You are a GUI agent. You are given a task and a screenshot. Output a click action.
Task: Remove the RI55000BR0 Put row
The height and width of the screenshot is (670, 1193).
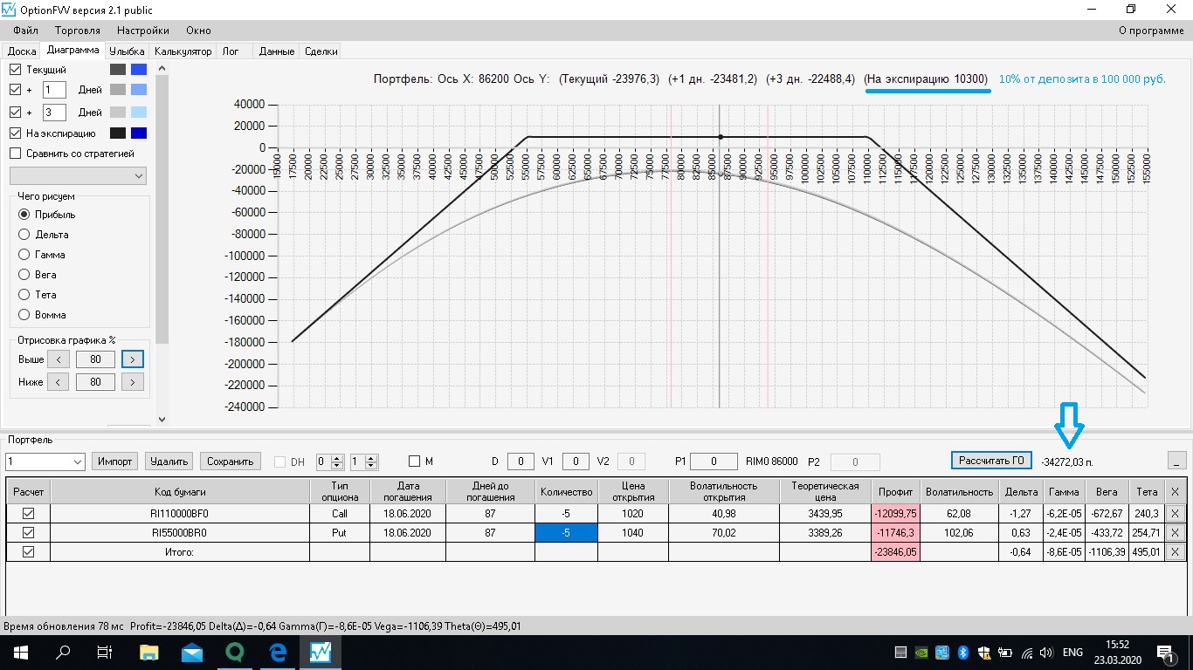point(1175,532)
